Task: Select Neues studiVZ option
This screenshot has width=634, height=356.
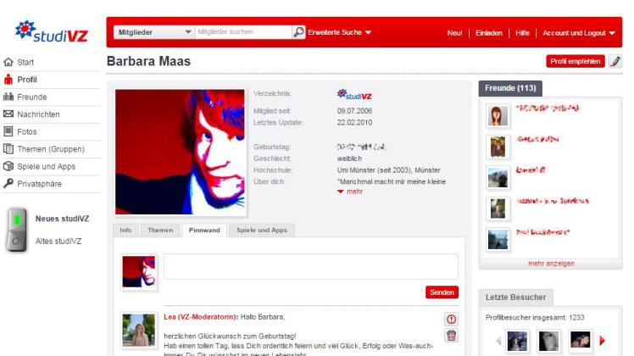Action: pos(62,219)
